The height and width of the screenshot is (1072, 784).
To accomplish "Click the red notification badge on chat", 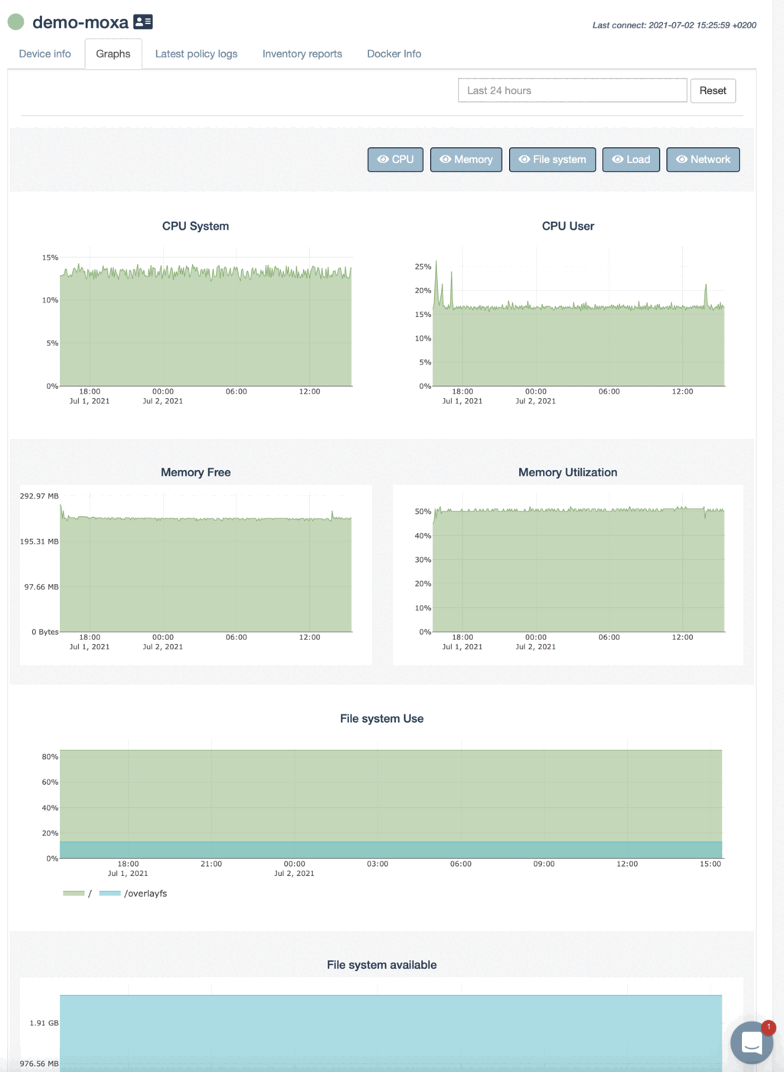I will point(769,1028).
